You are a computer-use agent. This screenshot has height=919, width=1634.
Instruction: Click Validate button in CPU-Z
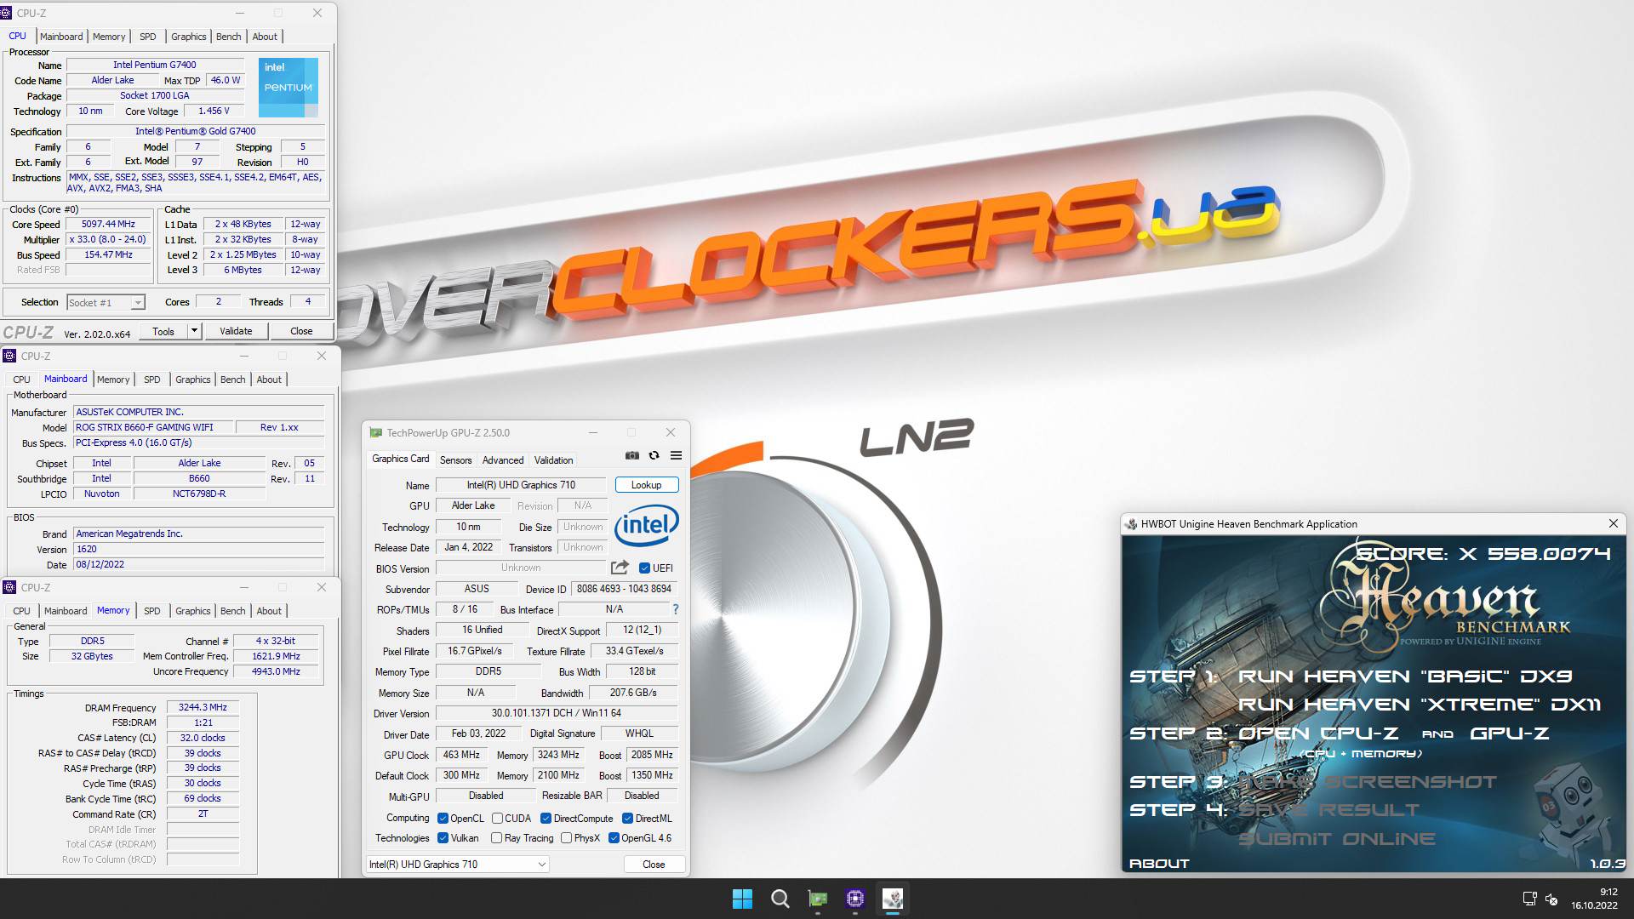coord(236,331)
